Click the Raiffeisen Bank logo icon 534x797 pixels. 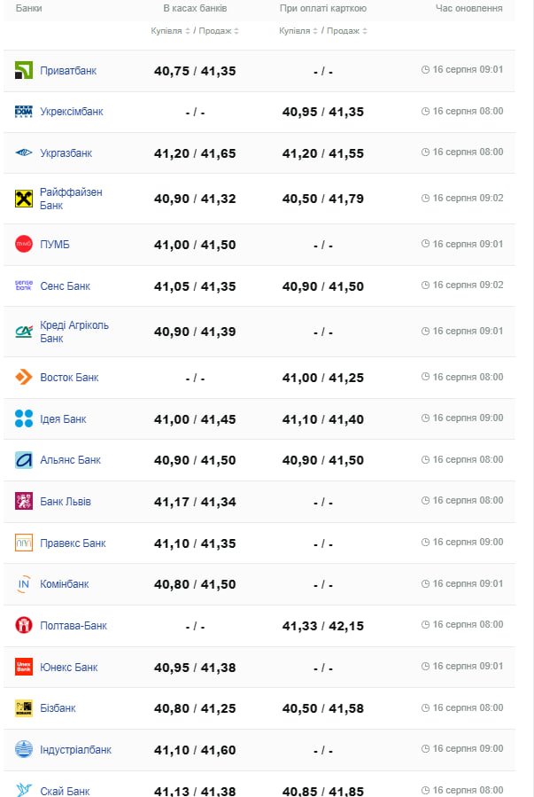[x=24, y=199]
